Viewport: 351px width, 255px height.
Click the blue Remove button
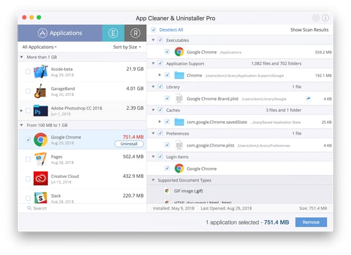click(311, 222)
